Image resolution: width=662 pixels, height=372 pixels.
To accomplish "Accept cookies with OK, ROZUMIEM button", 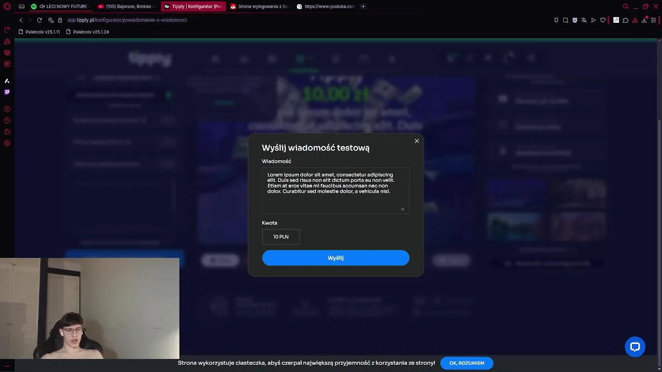I will click(x=467, y=363).
